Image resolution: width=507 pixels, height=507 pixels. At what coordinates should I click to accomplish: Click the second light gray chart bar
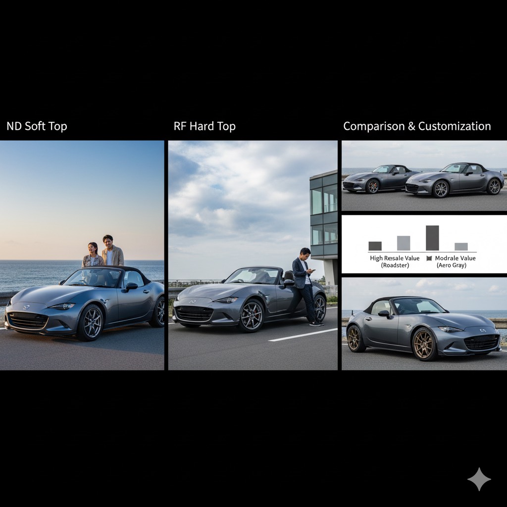(404, 243)
